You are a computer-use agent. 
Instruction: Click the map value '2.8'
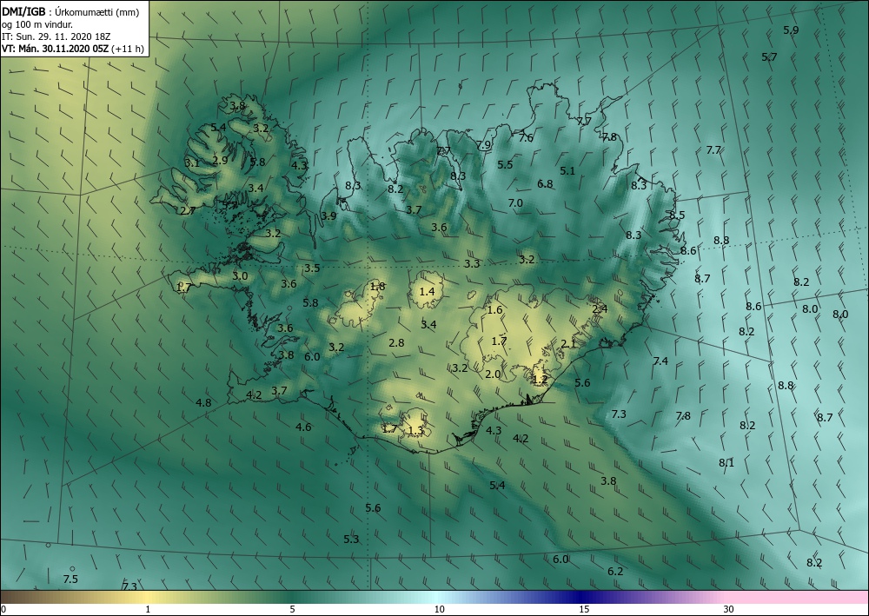(396, 343)
